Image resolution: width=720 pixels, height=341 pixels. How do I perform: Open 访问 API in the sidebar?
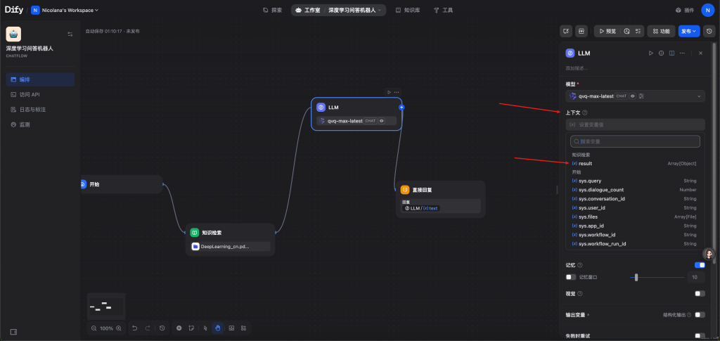click(30, 94)
